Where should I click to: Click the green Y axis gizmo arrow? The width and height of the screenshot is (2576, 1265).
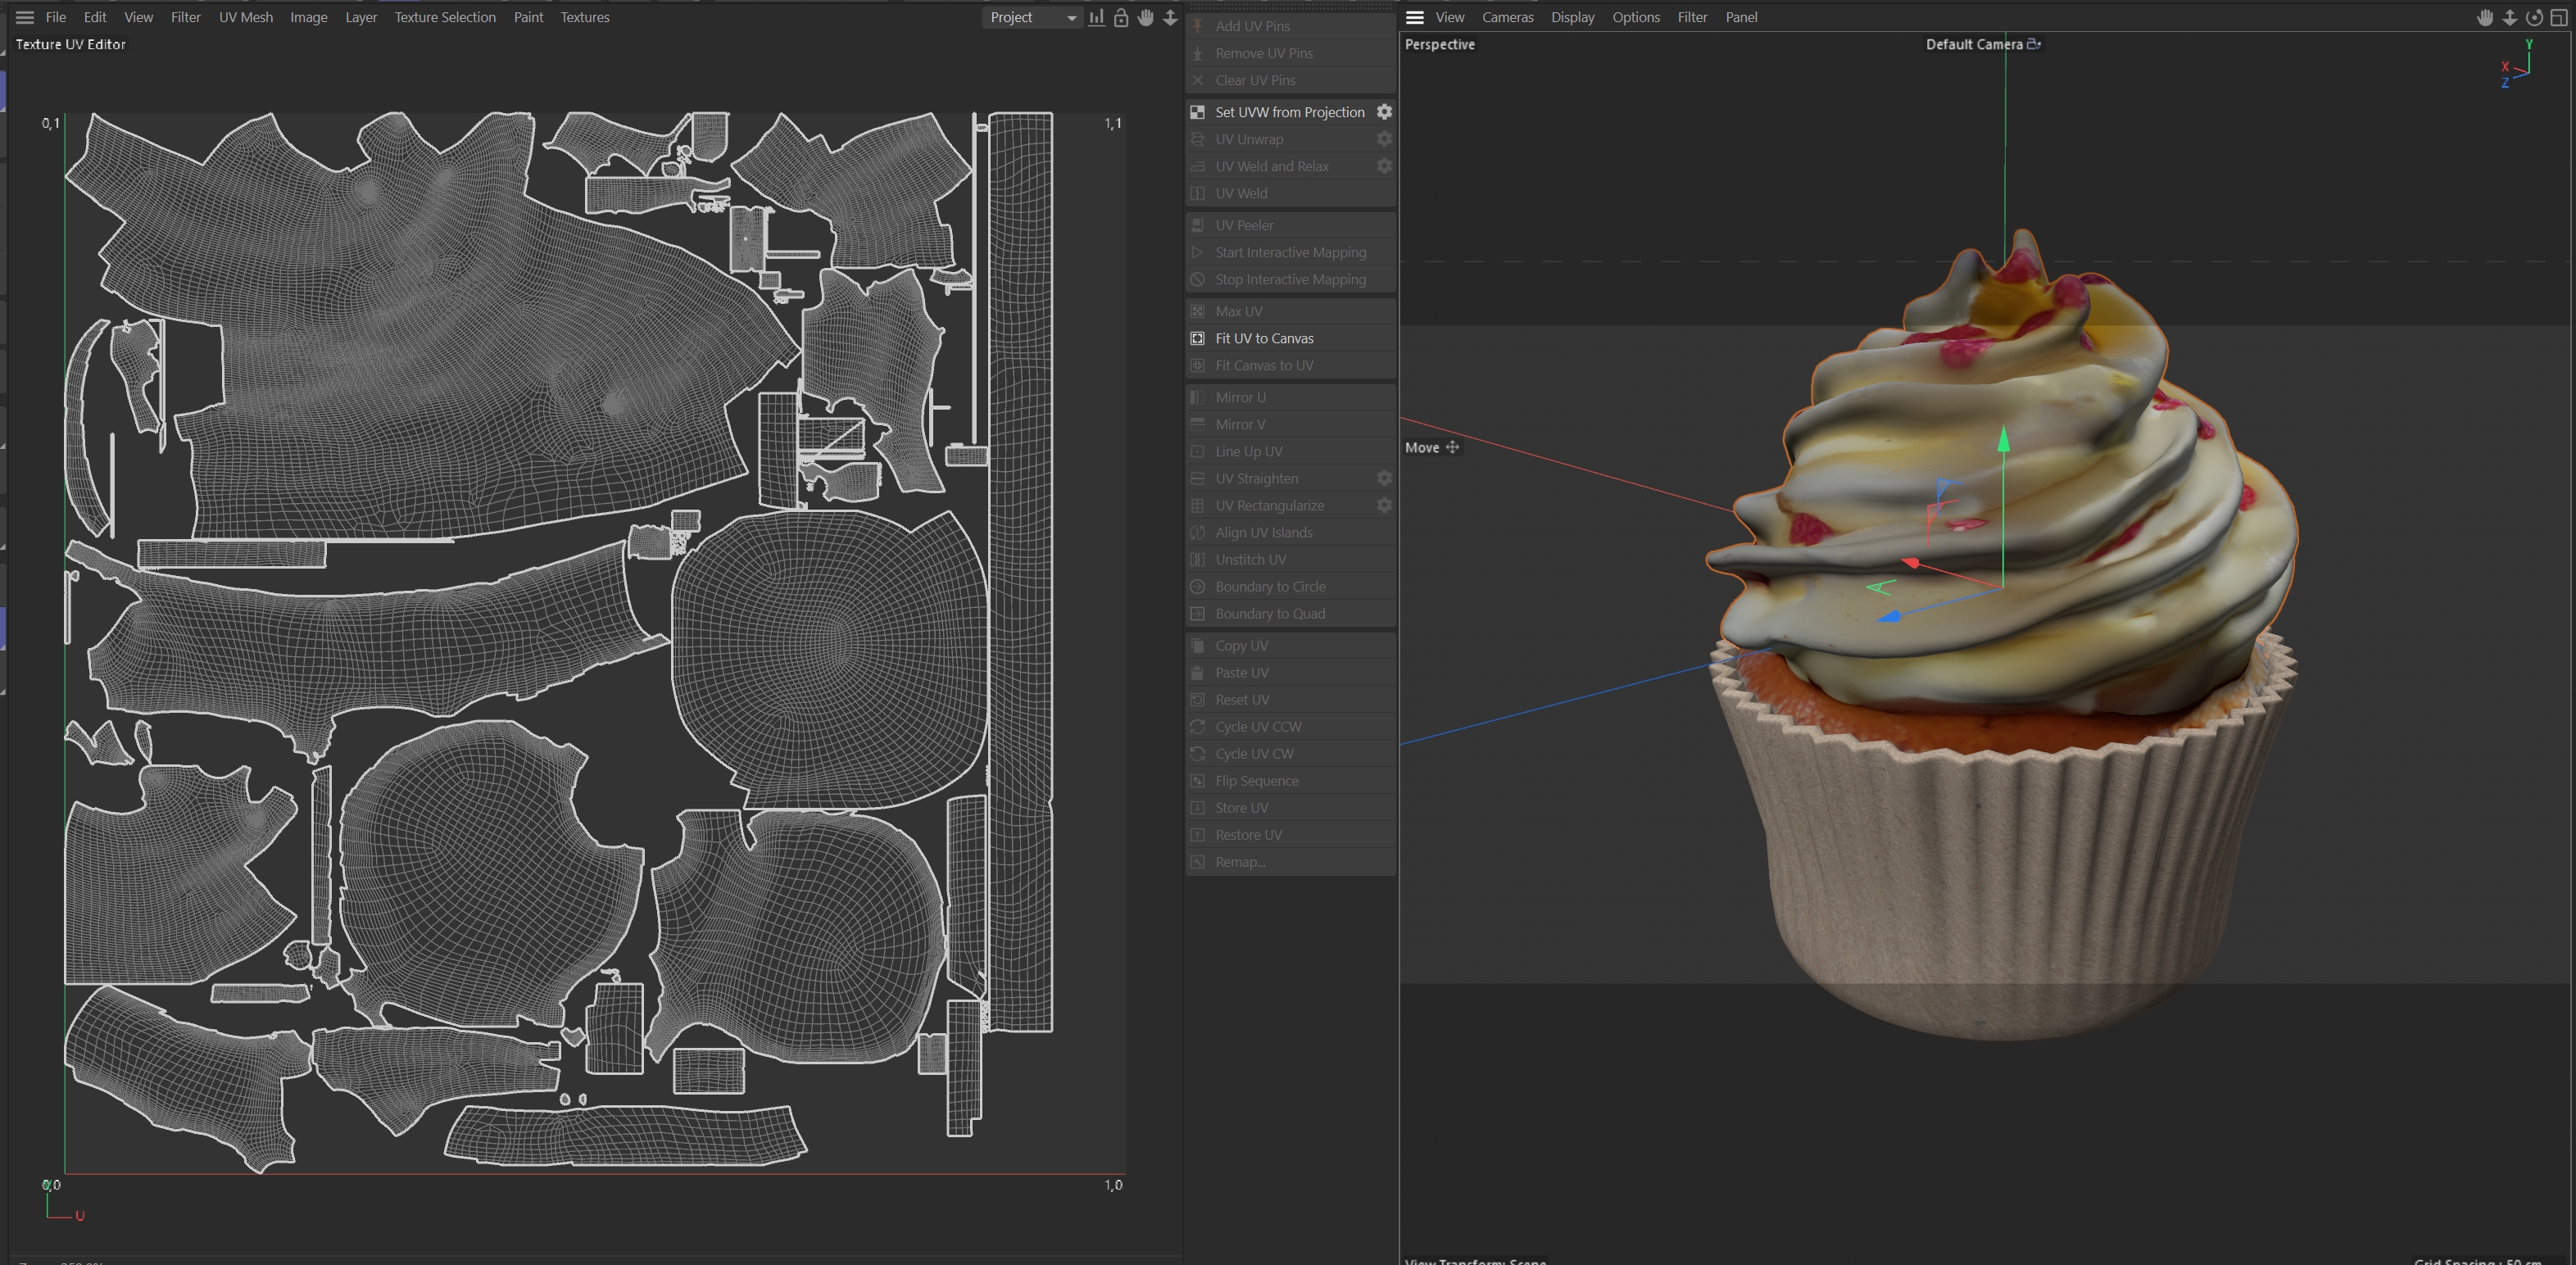(x=2003, y=440)
